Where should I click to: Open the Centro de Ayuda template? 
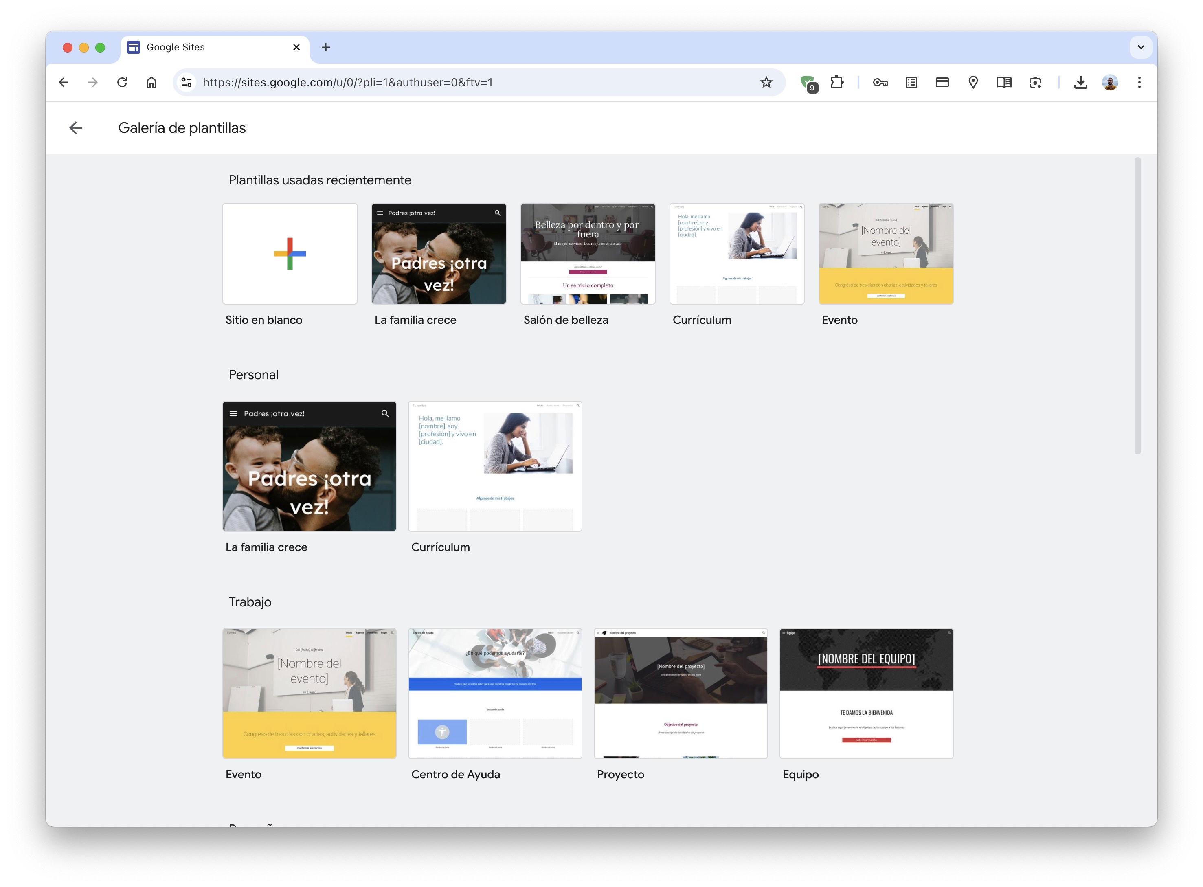point(495,693)
